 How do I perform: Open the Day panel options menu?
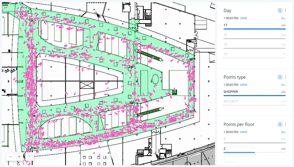coord(285,10)
